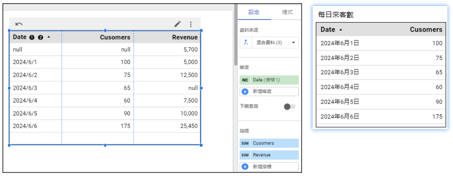Image resolution: width=453 pixels, height=178 pixels.
Task: Click the 25,450 revenue cell
Action: click(189, 126)
